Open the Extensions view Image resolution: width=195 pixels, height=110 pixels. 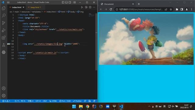4,38
